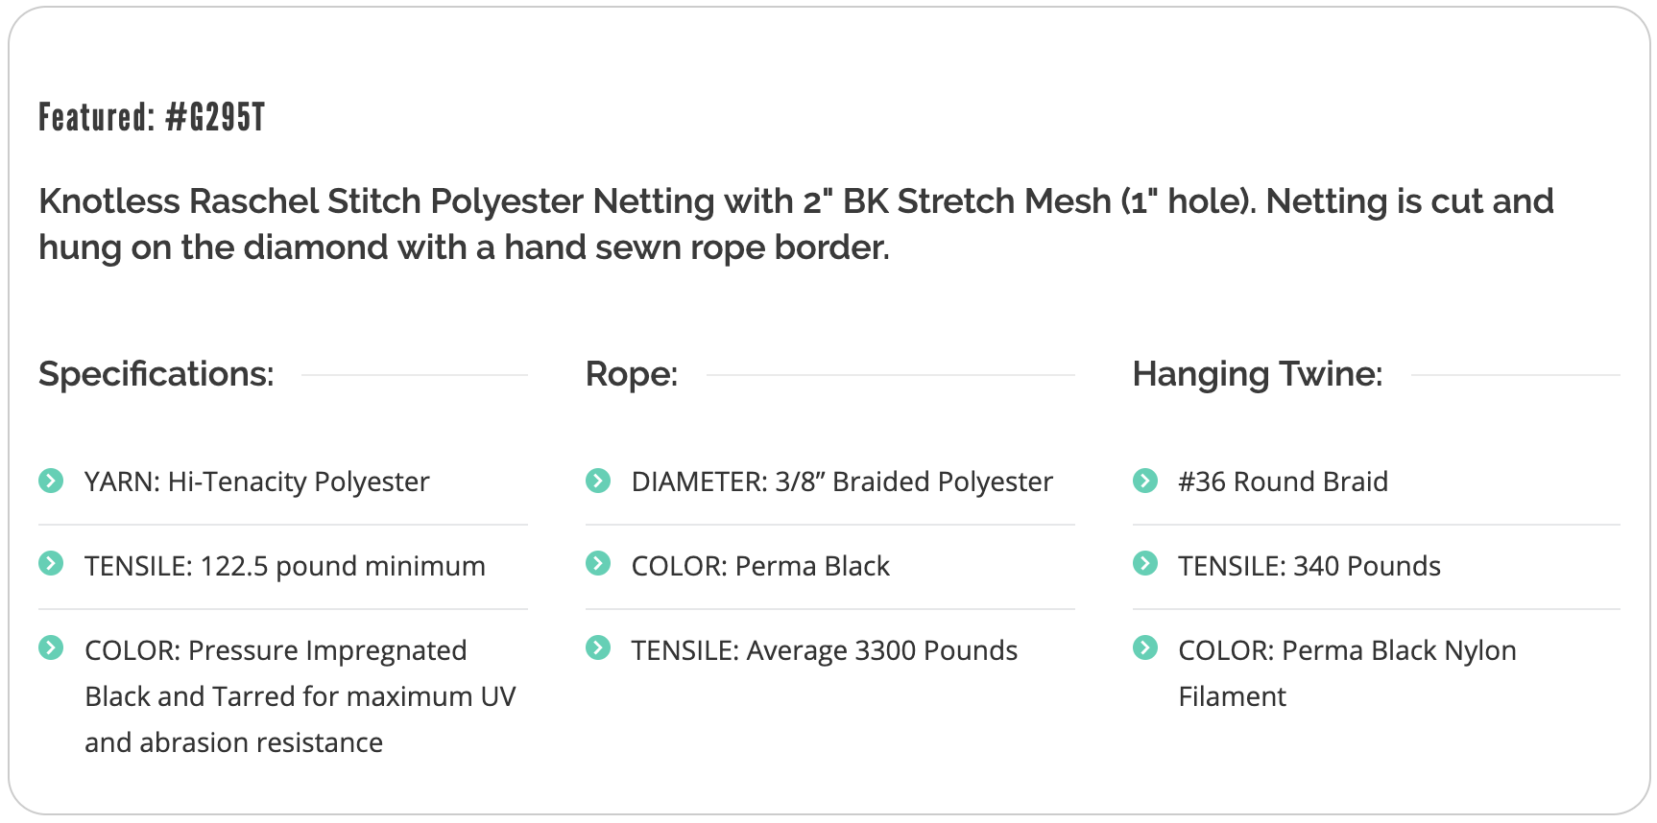This screenshot has width=1657, height=823.
Task: Click the COLOR Perma Black rope text
Action: (x=760, y=566)
